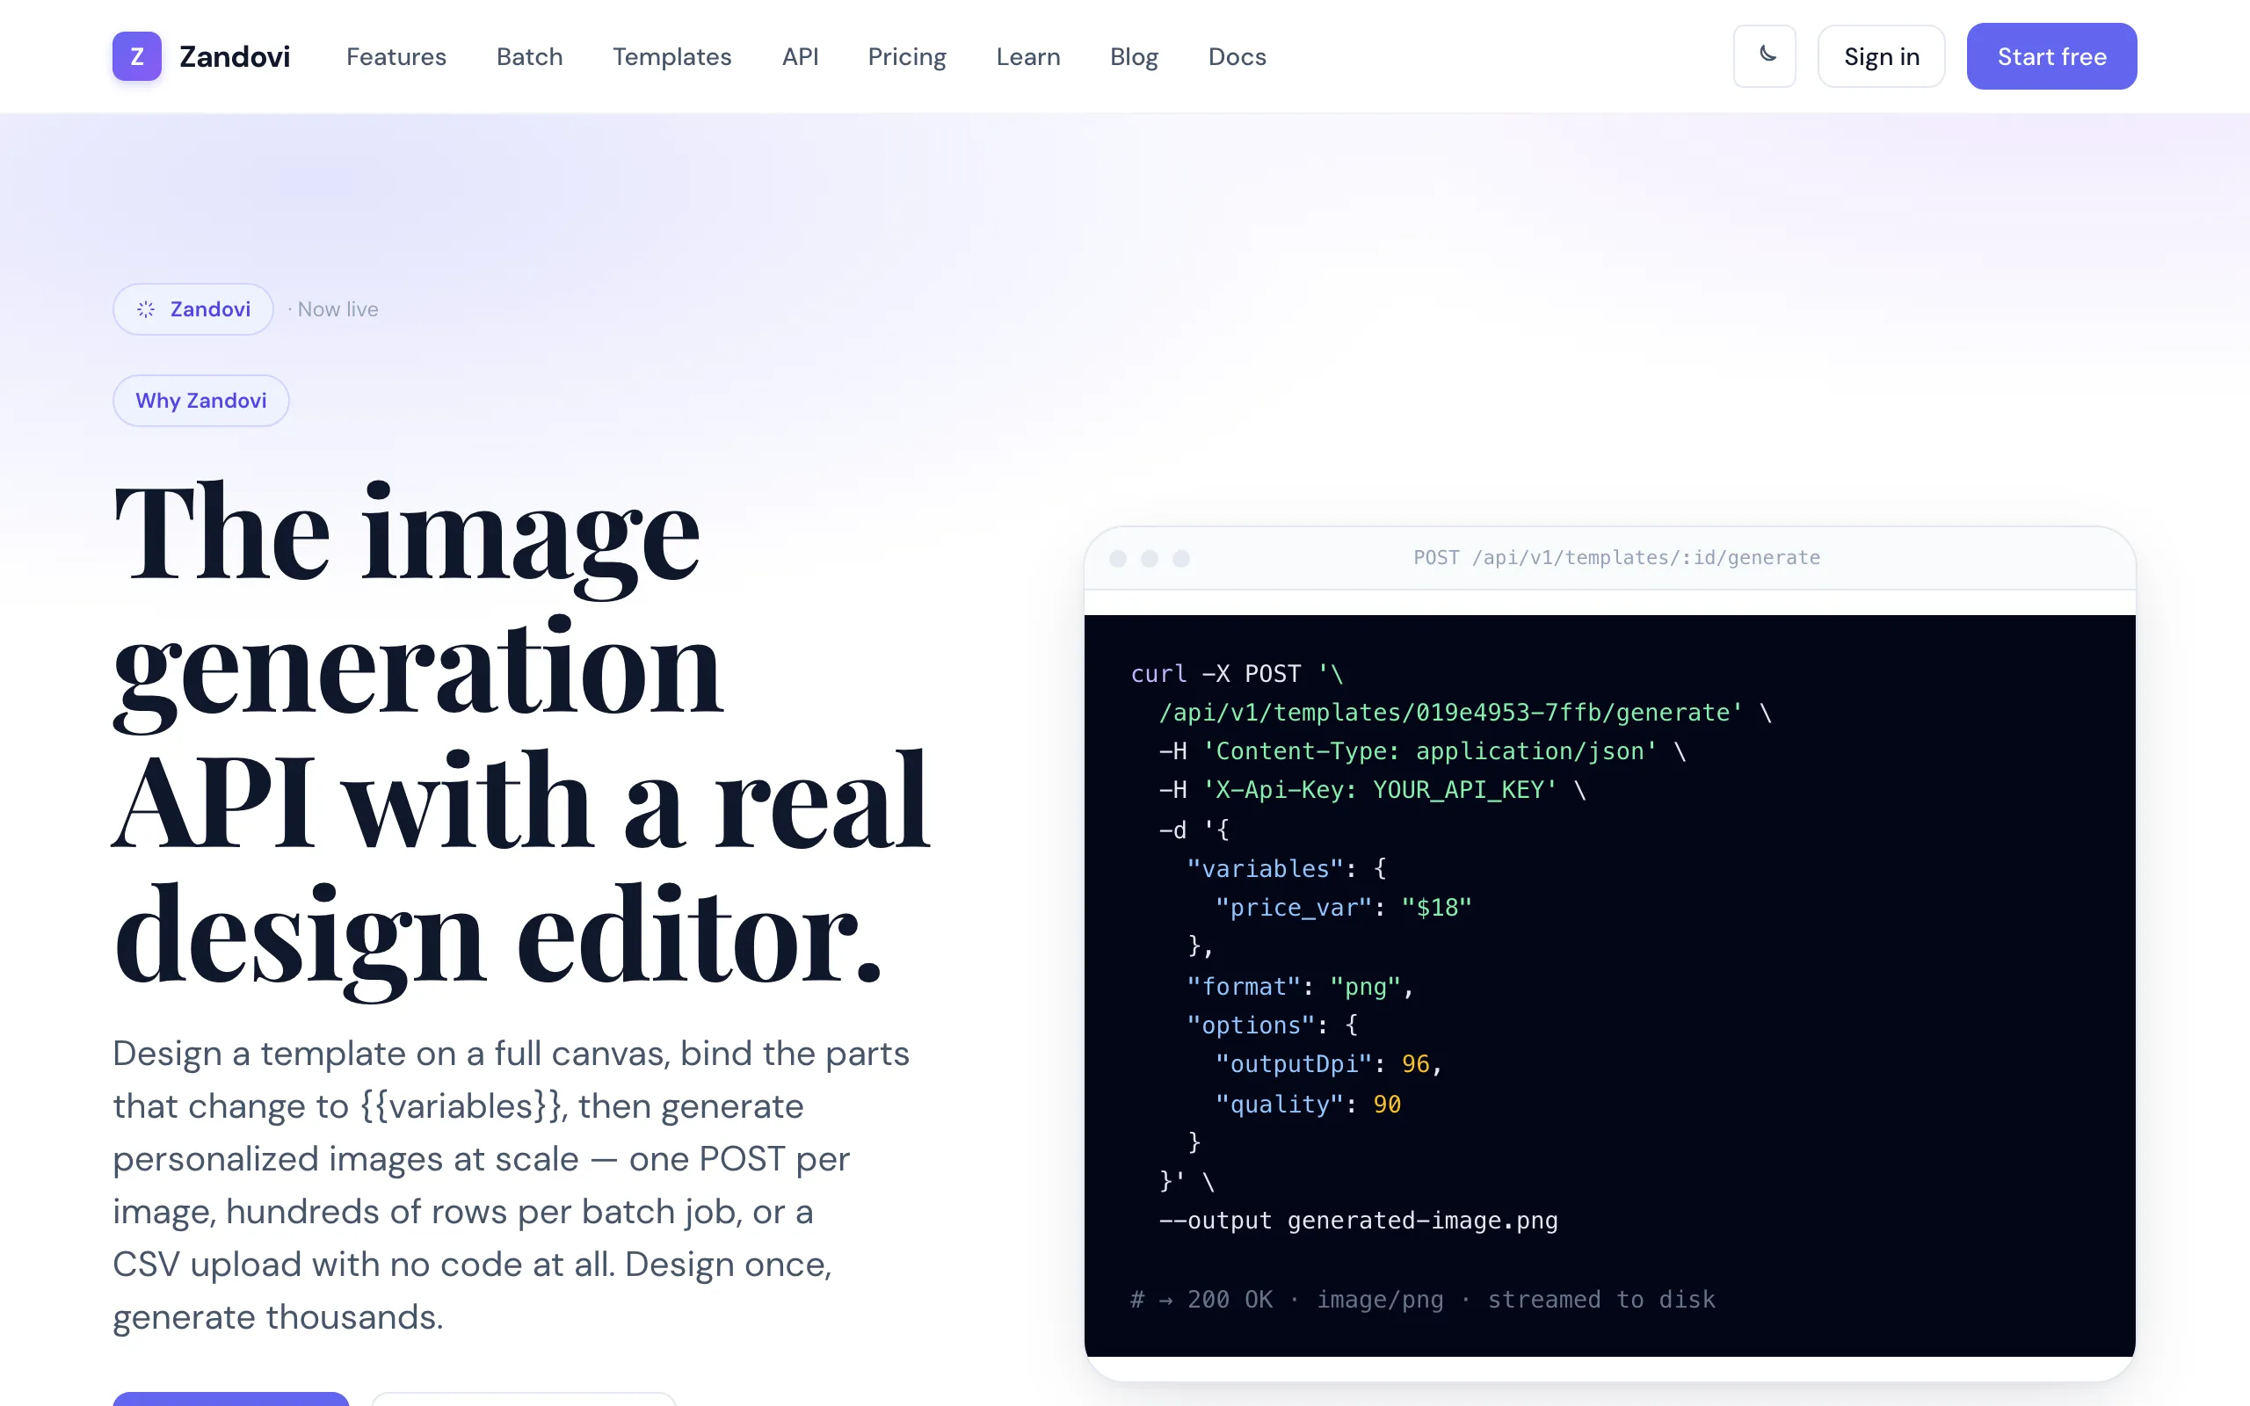Image resolution: width=2250 pixels, height=1406 pixels.
Task: Open the Features menu item
Action: point(396,57)
